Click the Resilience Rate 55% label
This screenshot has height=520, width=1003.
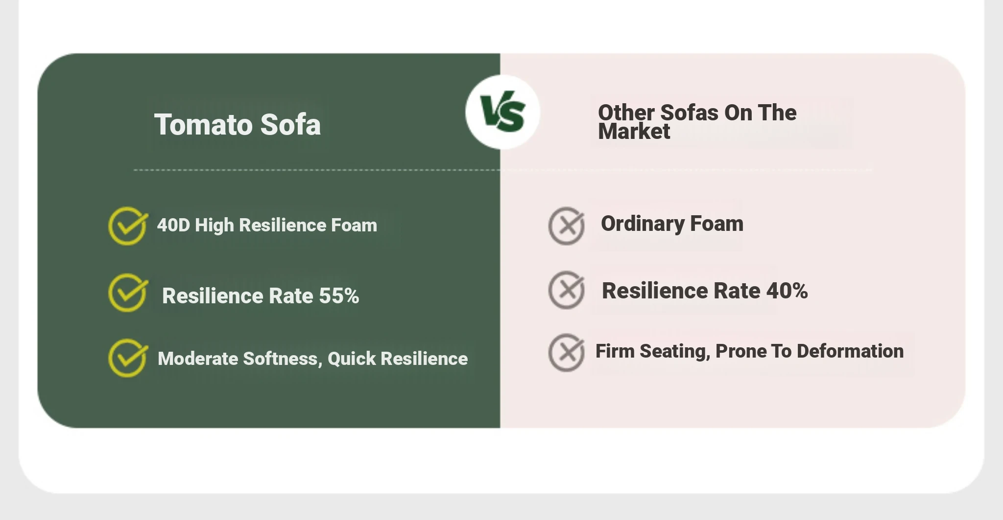[261, 296]
